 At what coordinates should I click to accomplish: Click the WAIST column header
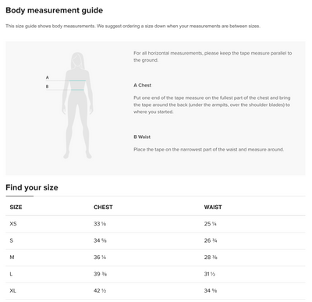tap(213, 208)
